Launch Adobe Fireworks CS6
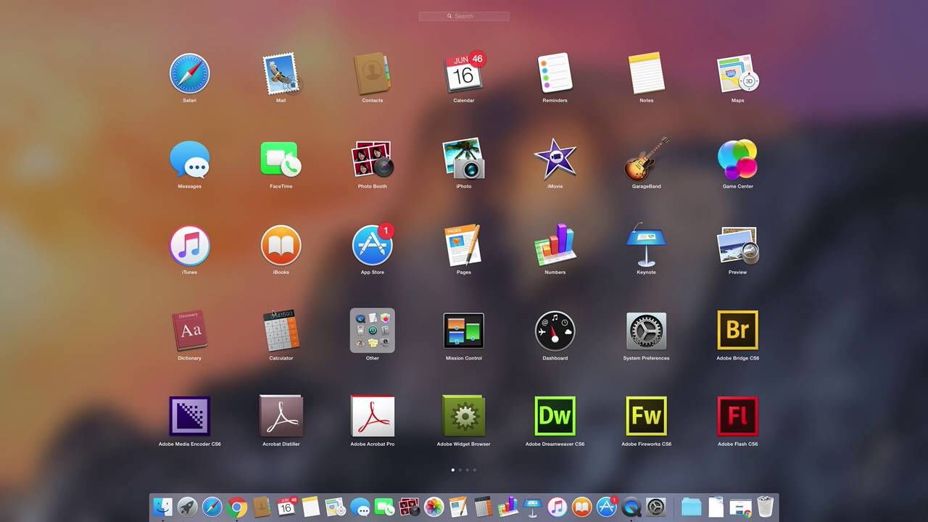Image resolution: width=928 pixels, height=522 pixels. coord(646,416)
